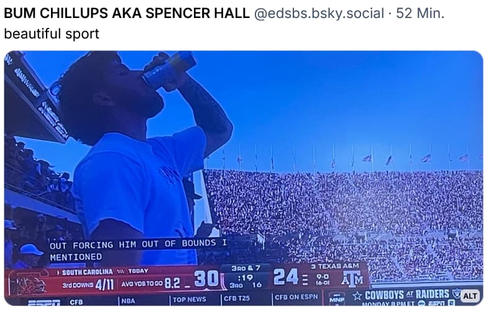This screenshot has height=313, width=491.
Task: Open the BUM CHILLUPS AKA SPENCER HALL profile
Action: (127, 13)
